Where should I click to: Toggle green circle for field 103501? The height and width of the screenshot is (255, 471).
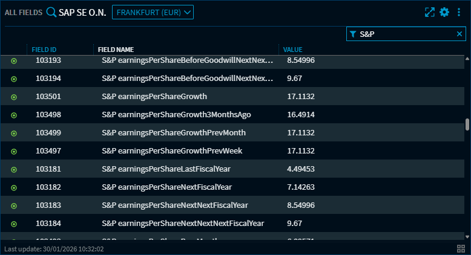click(x=14, y=97)
